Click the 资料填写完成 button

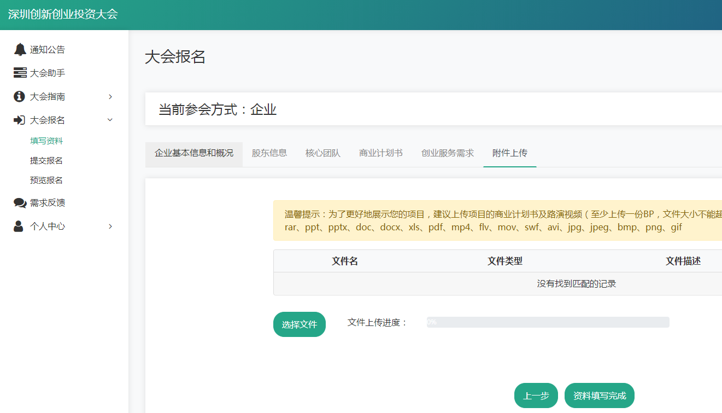(599, 395)
